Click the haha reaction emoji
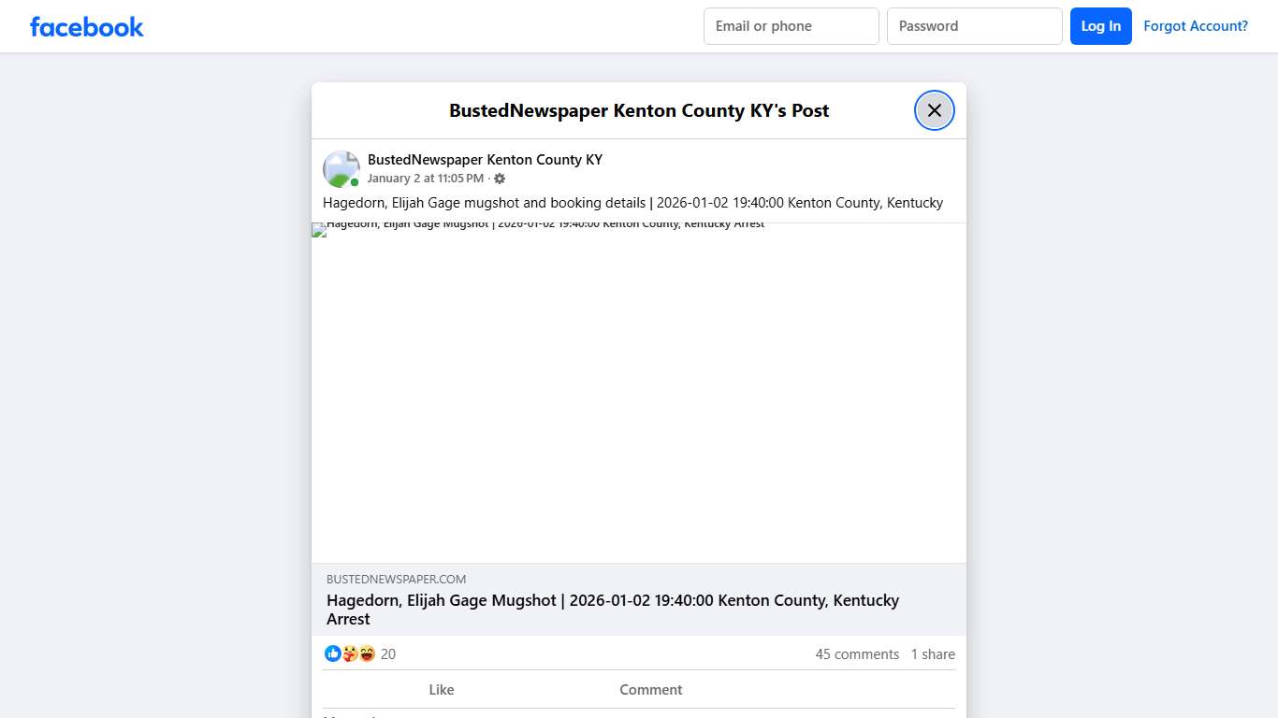 [x=367, y=653]
